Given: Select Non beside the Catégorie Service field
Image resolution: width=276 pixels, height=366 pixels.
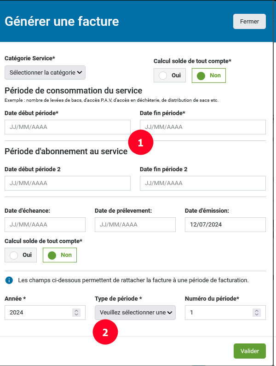Looking at the screenshot, I should 208,76.
